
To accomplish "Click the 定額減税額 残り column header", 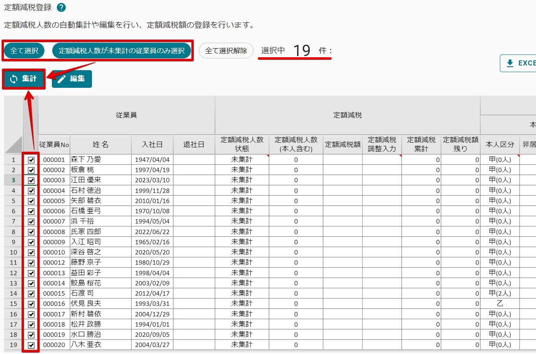I will [x=461, y=145].
